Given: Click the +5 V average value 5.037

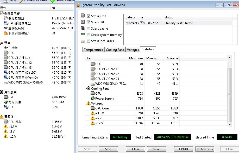Looking at the screenshot, I should point(174,118).
